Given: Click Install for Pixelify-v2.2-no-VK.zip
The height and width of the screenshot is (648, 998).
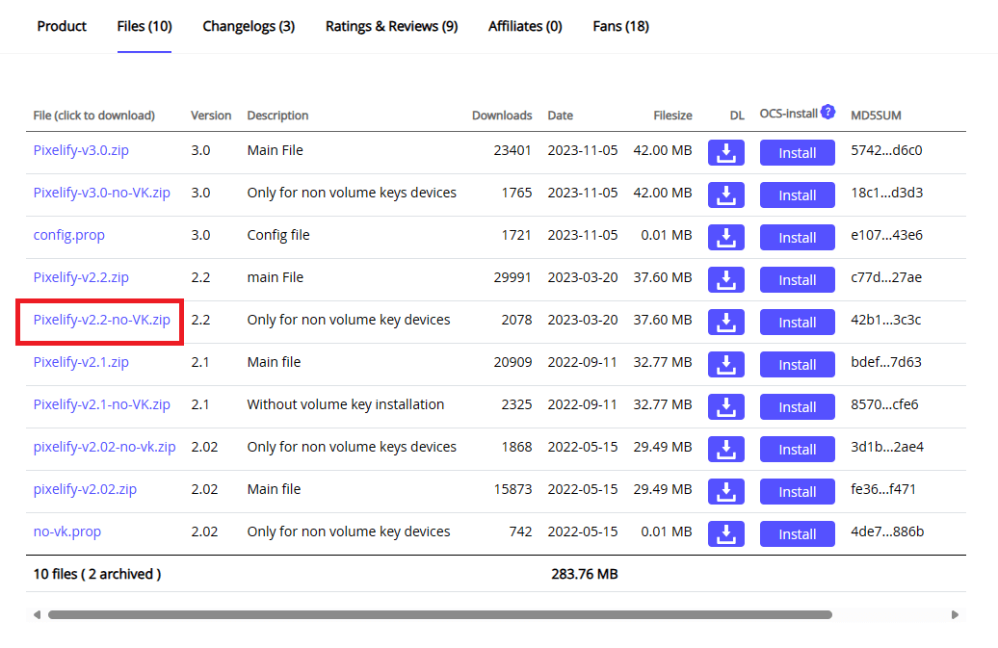Looking at the screenshot, I should (x=797, y=323).
